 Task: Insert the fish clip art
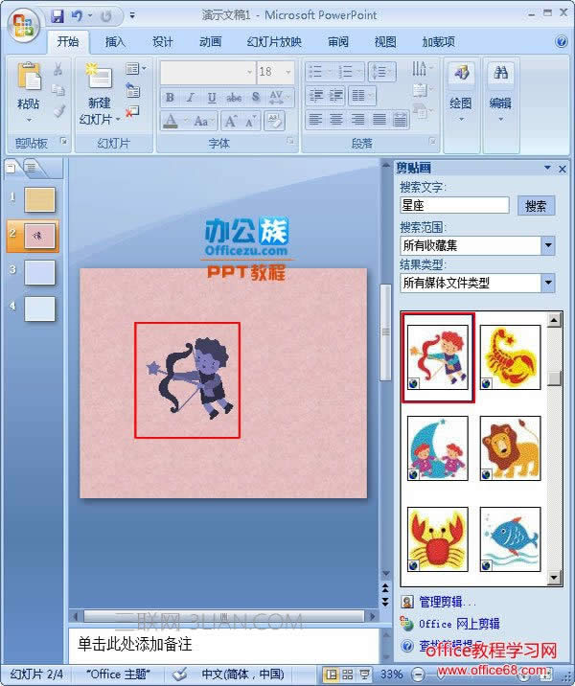tap(510, 539)
